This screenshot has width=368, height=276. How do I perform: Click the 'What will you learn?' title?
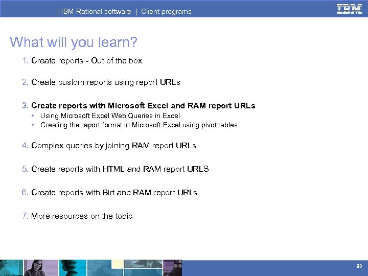click(x=74, y=42)
